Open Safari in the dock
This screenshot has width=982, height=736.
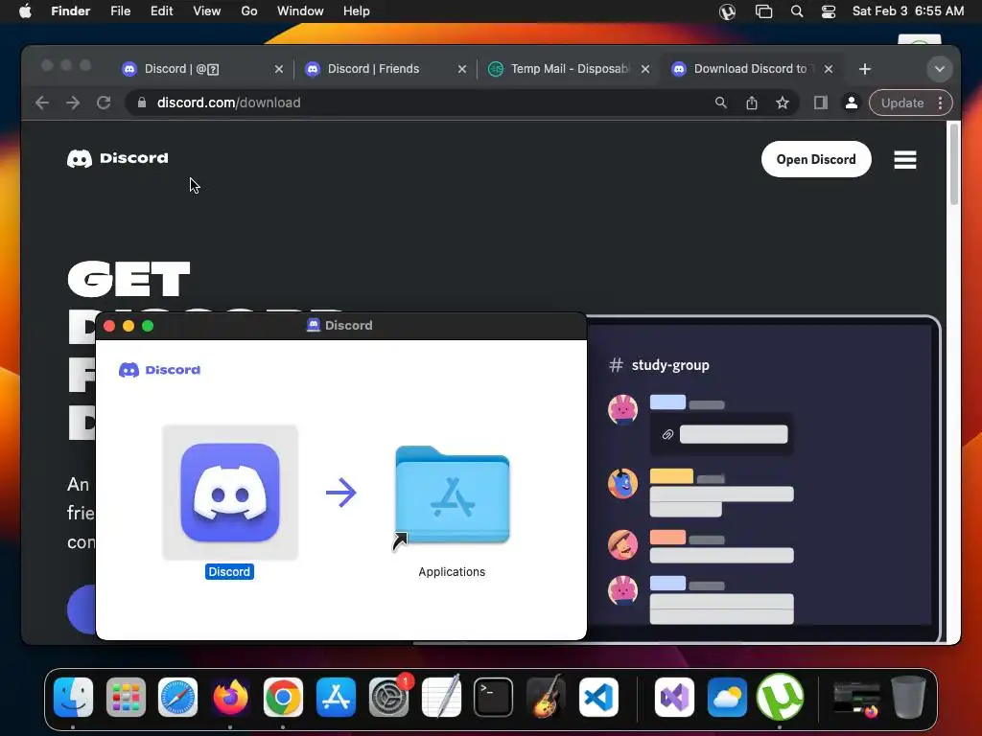coord(177,697)
